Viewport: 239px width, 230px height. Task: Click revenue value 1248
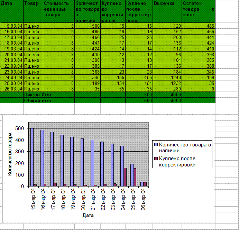point(167,77)
